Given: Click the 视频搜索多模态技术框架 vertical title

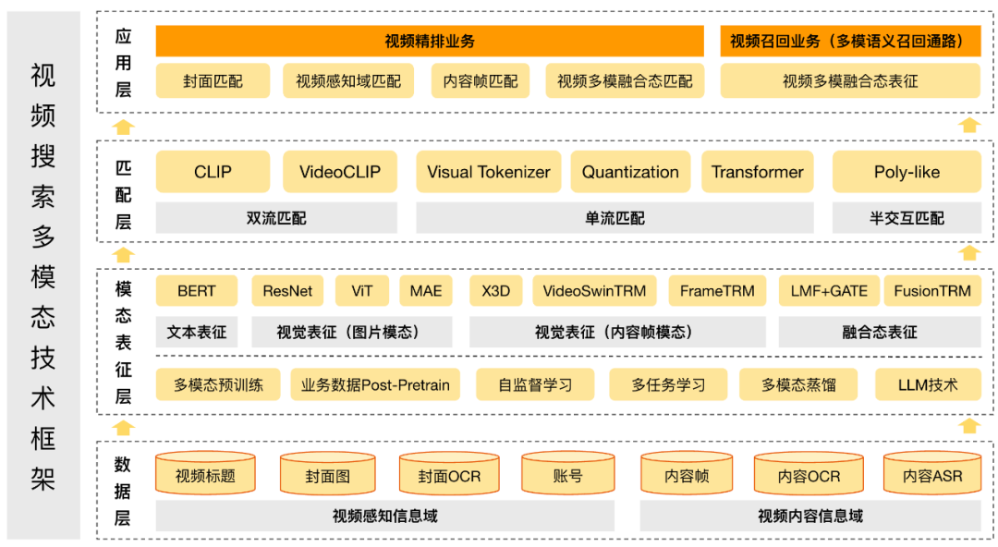Looking at the screenshot, I should coord(43,276).
